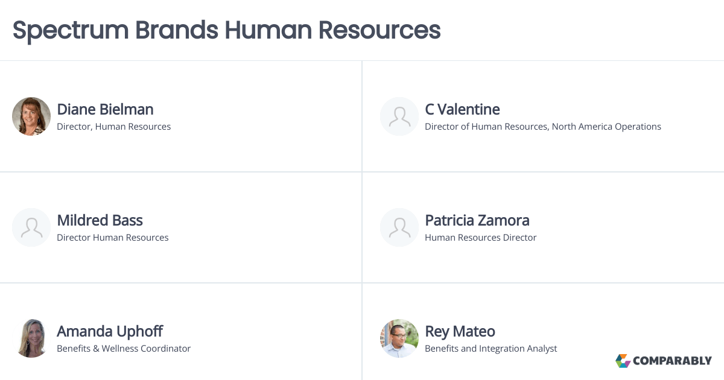Screen dimensions: 724x380
Task: Click C Valentine's placeholder avatar icon
Action: (399, 116)
